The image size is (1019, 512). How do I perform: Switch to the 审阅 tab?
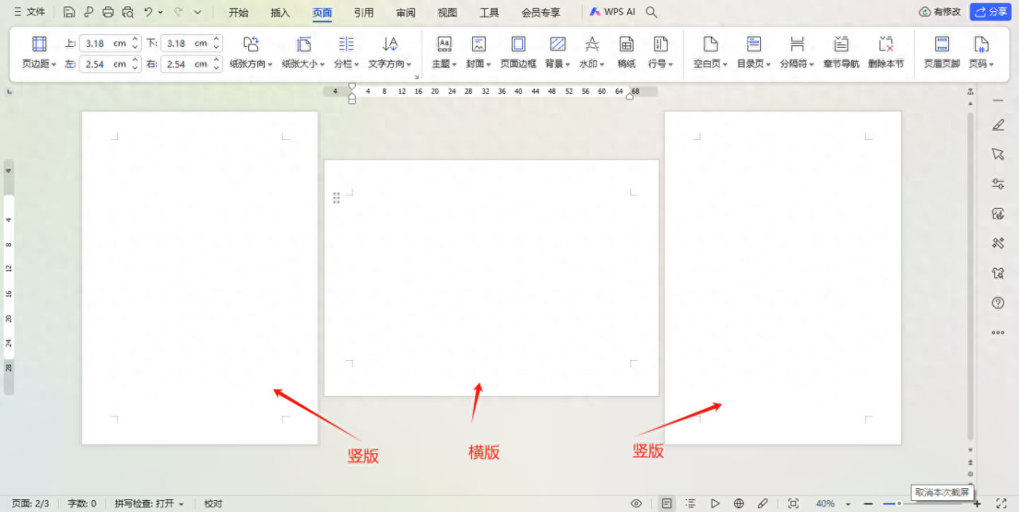(x=406, y=12)
